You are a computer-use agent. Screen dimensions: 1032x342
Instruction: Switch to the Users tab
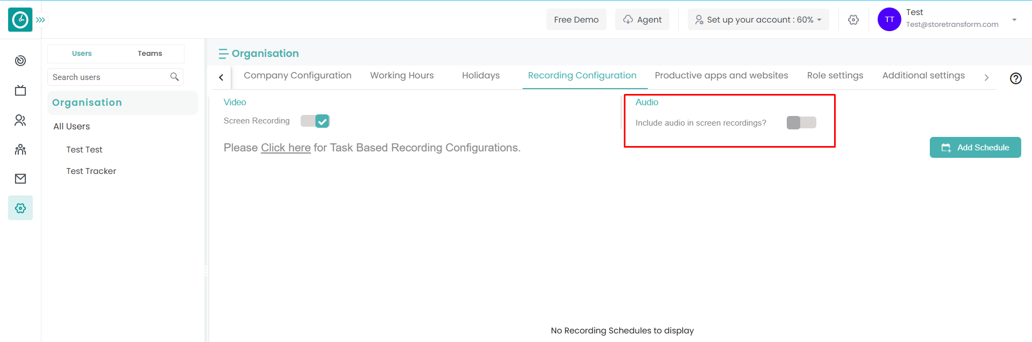(82, 54)
